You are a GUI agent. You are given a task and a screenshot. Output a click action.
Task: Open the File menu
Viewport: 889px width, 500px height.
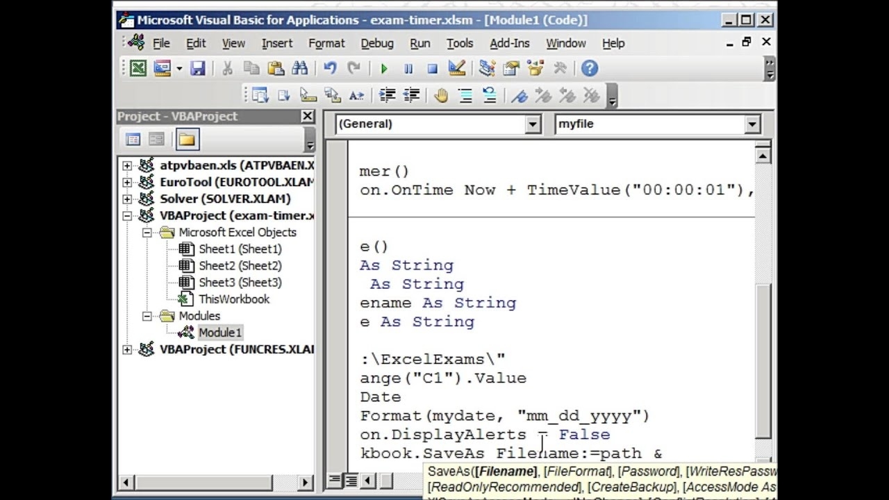tap(161, 43)
